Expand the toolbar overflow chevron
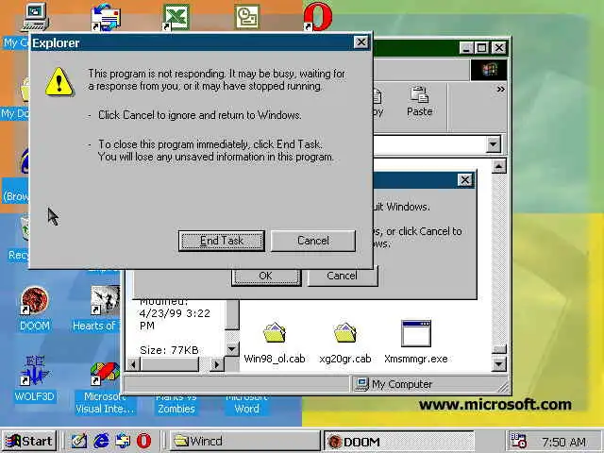Screen dimensions: 604x453 [x=500, y=90]
